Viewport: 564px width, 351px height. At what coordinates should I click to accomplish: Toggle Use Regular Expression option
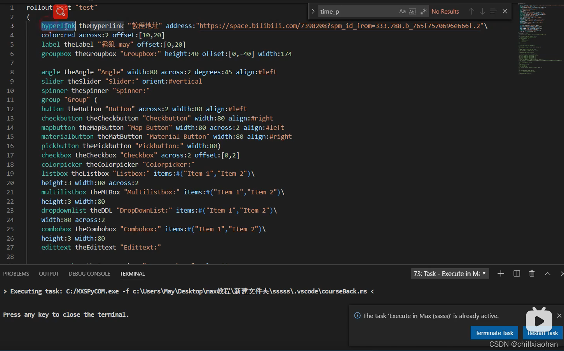[x=423, y=11]
